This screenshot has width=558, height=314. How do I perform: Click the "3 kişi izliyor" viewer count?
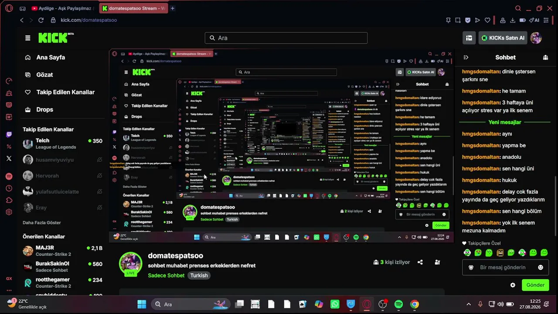tap(391, 262)
